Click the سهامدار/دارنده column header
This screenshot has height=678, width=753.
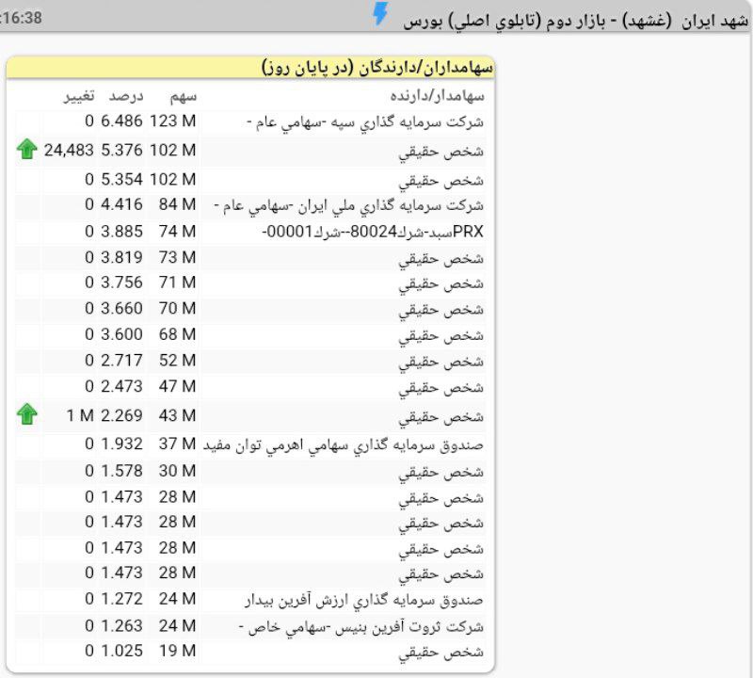pyautogui.click(x=437, y=96)
